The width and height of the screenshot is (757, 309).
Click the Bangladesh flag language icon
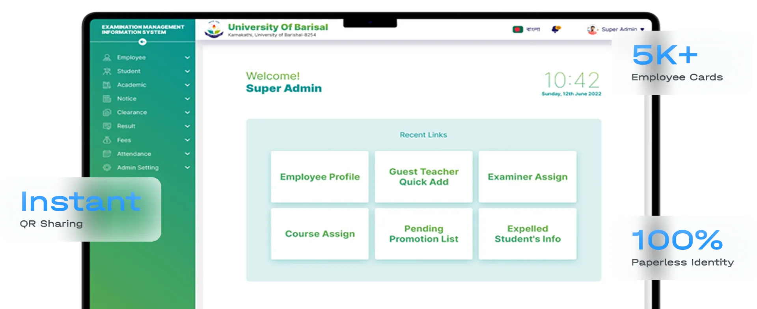coord(518,30)
